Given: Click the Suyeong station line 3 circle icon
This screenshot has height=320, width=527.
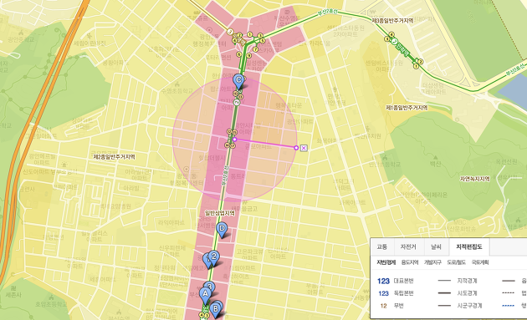Looking at the screenshot, I should 230,32.
